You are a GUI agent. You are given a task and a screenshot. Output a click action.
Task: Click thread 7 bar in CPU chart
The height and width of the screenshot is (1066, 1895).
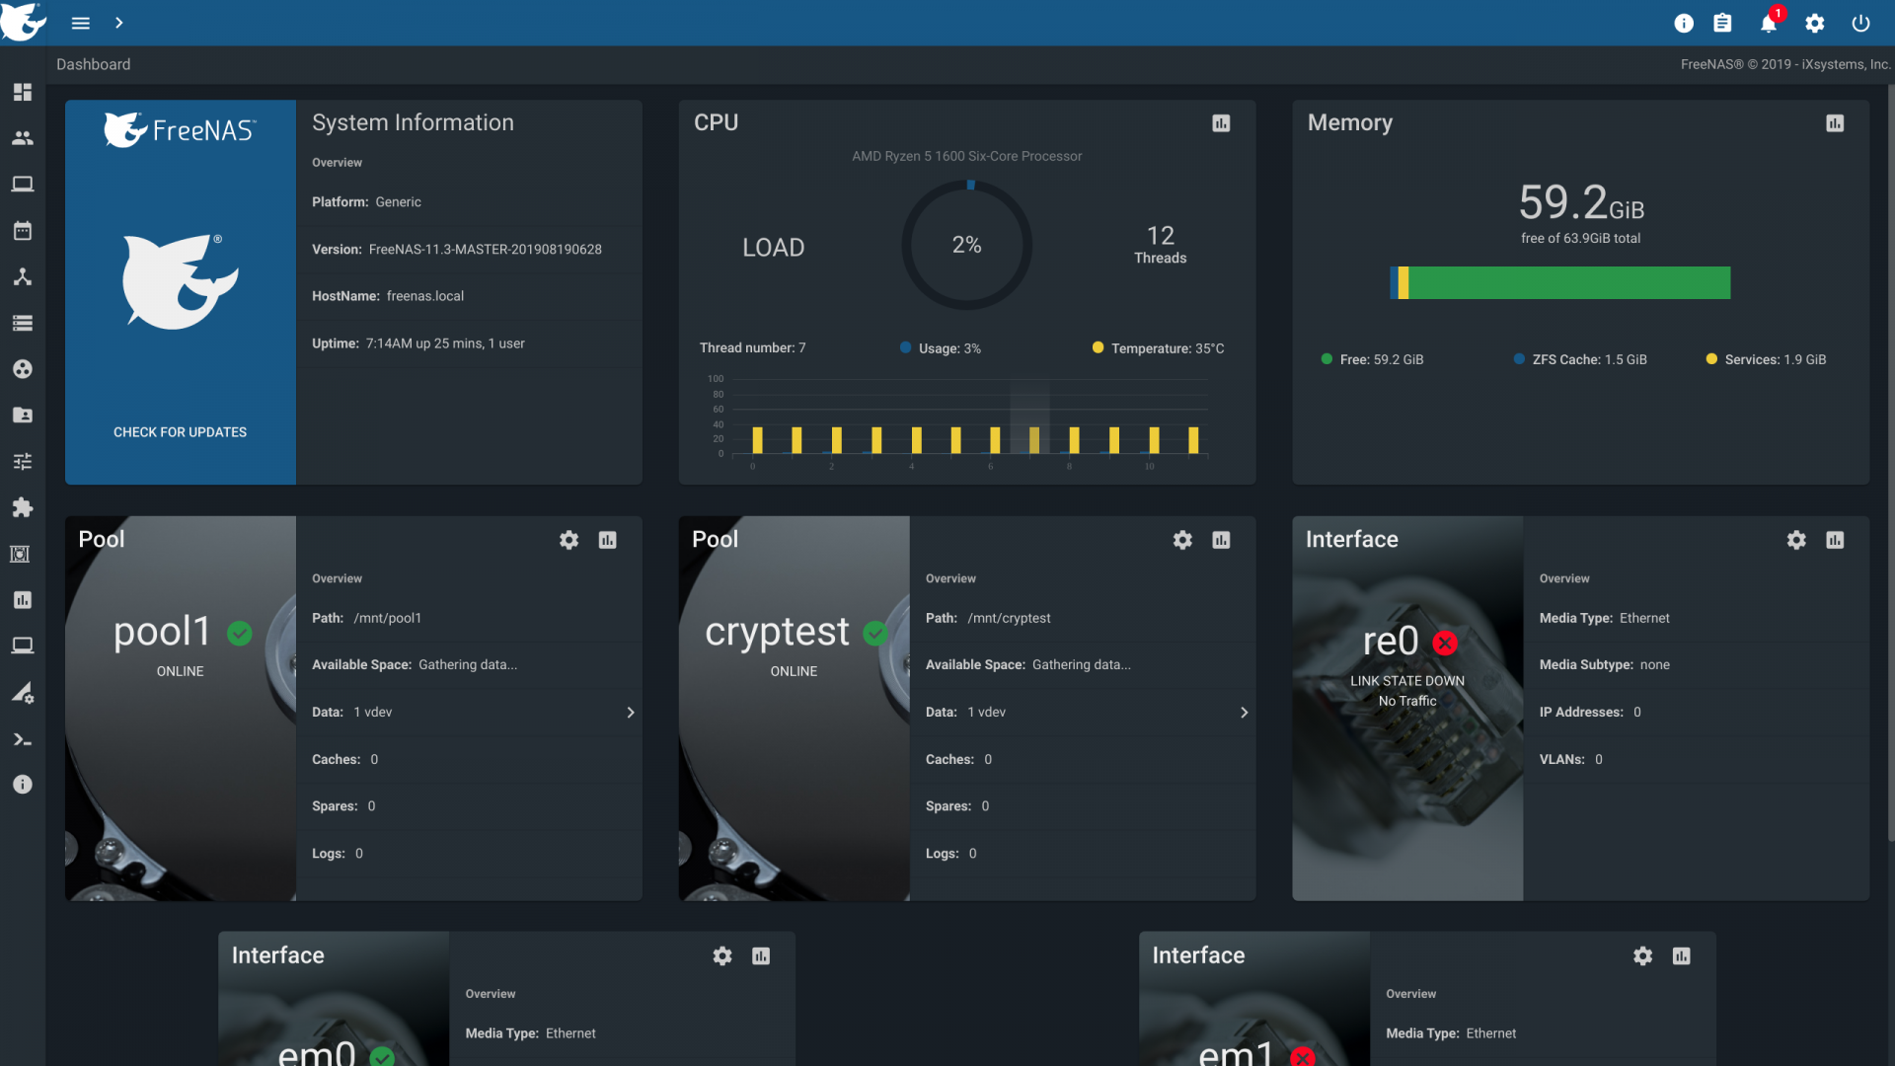1033,439
